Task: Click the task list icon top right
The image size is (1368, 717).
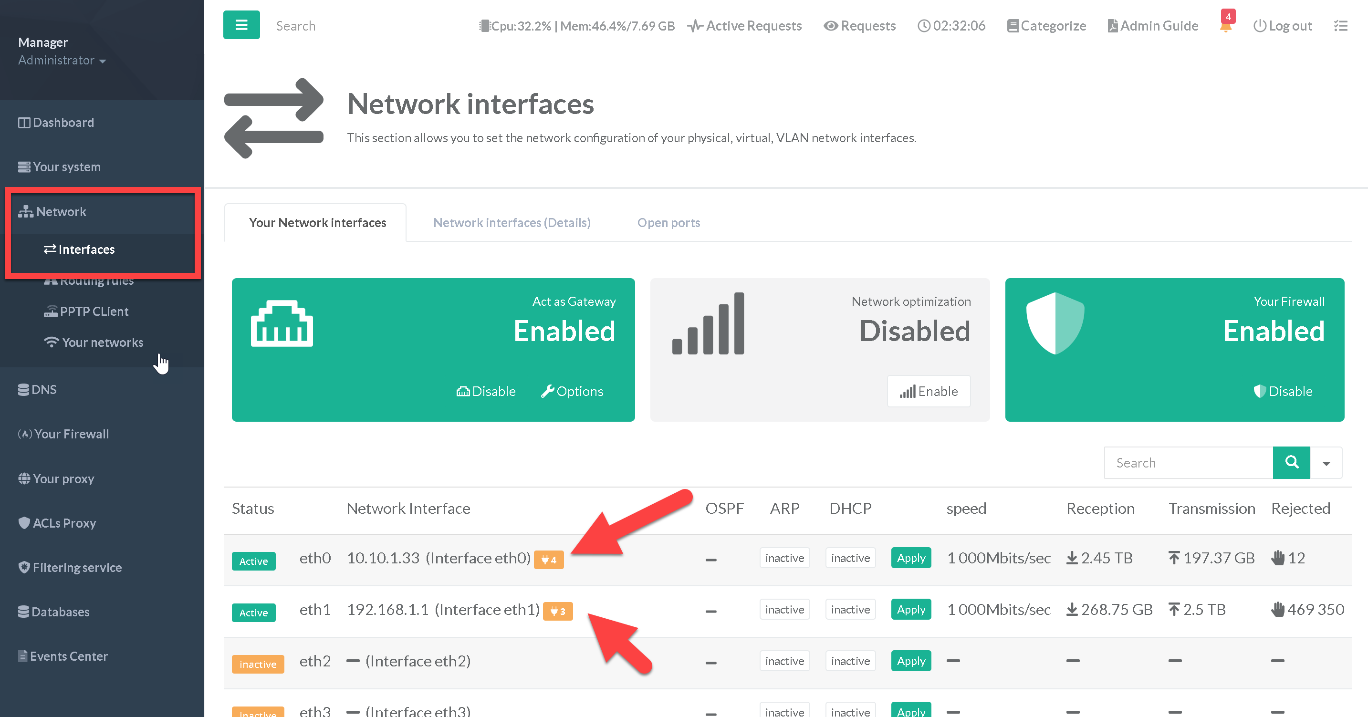Action: point(1340,26)
